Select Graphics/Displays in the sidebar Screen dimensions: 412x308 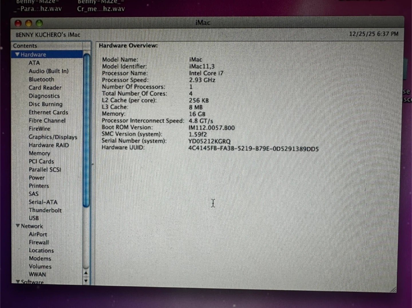tap(53, 137)
